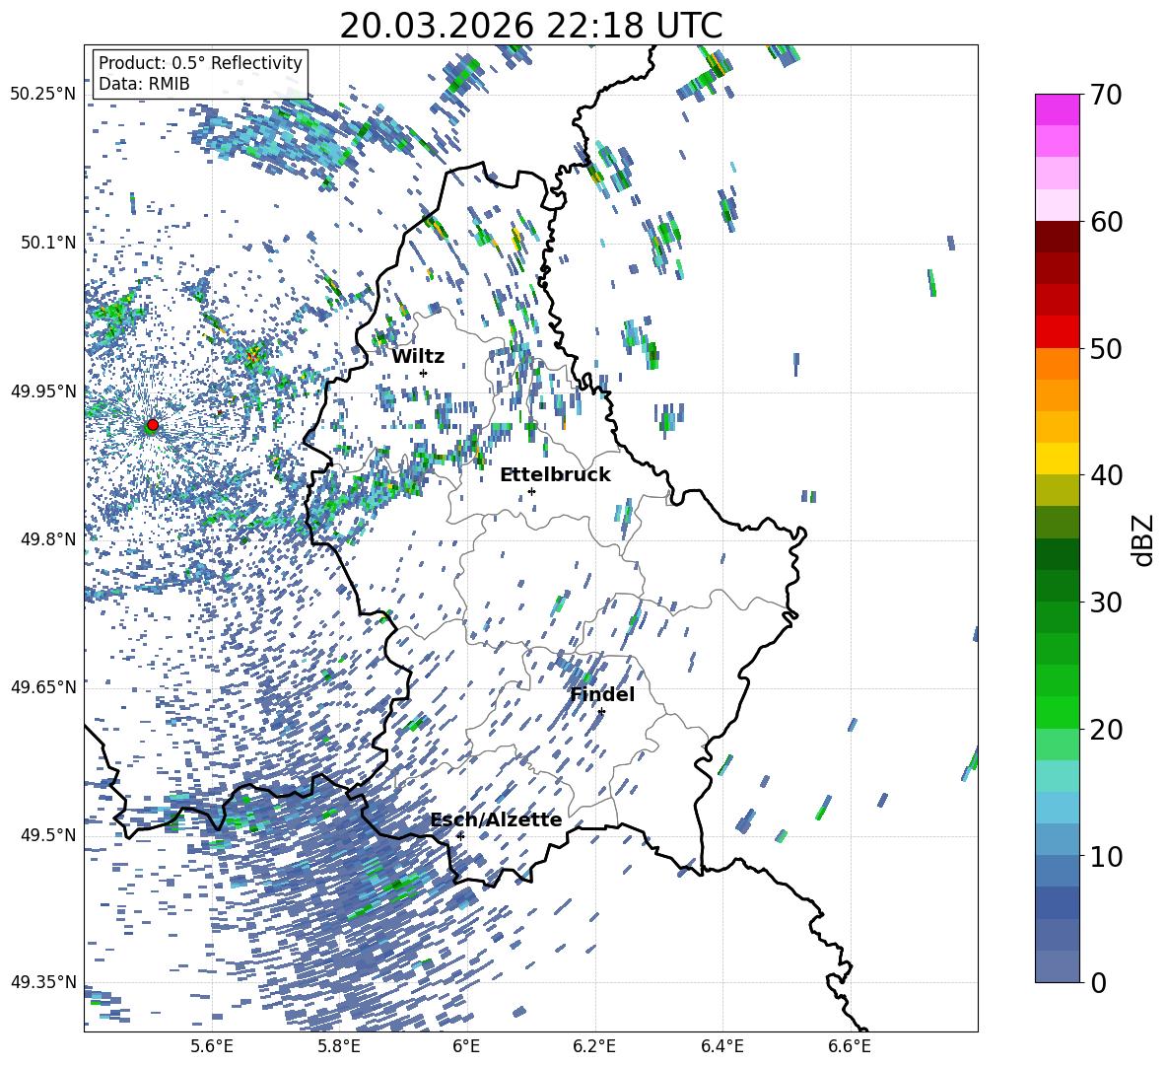This screenshot has width=1167, height=1066.
Task: Select the Ettelbruck station cross marker
Action: [x=531, y=491]
